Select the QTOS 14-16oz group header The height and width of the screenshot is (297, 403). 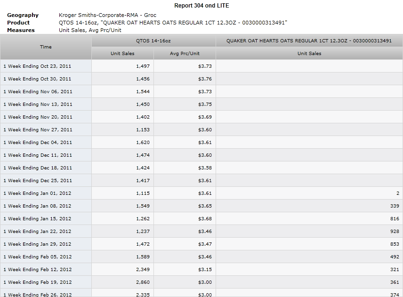153,40
